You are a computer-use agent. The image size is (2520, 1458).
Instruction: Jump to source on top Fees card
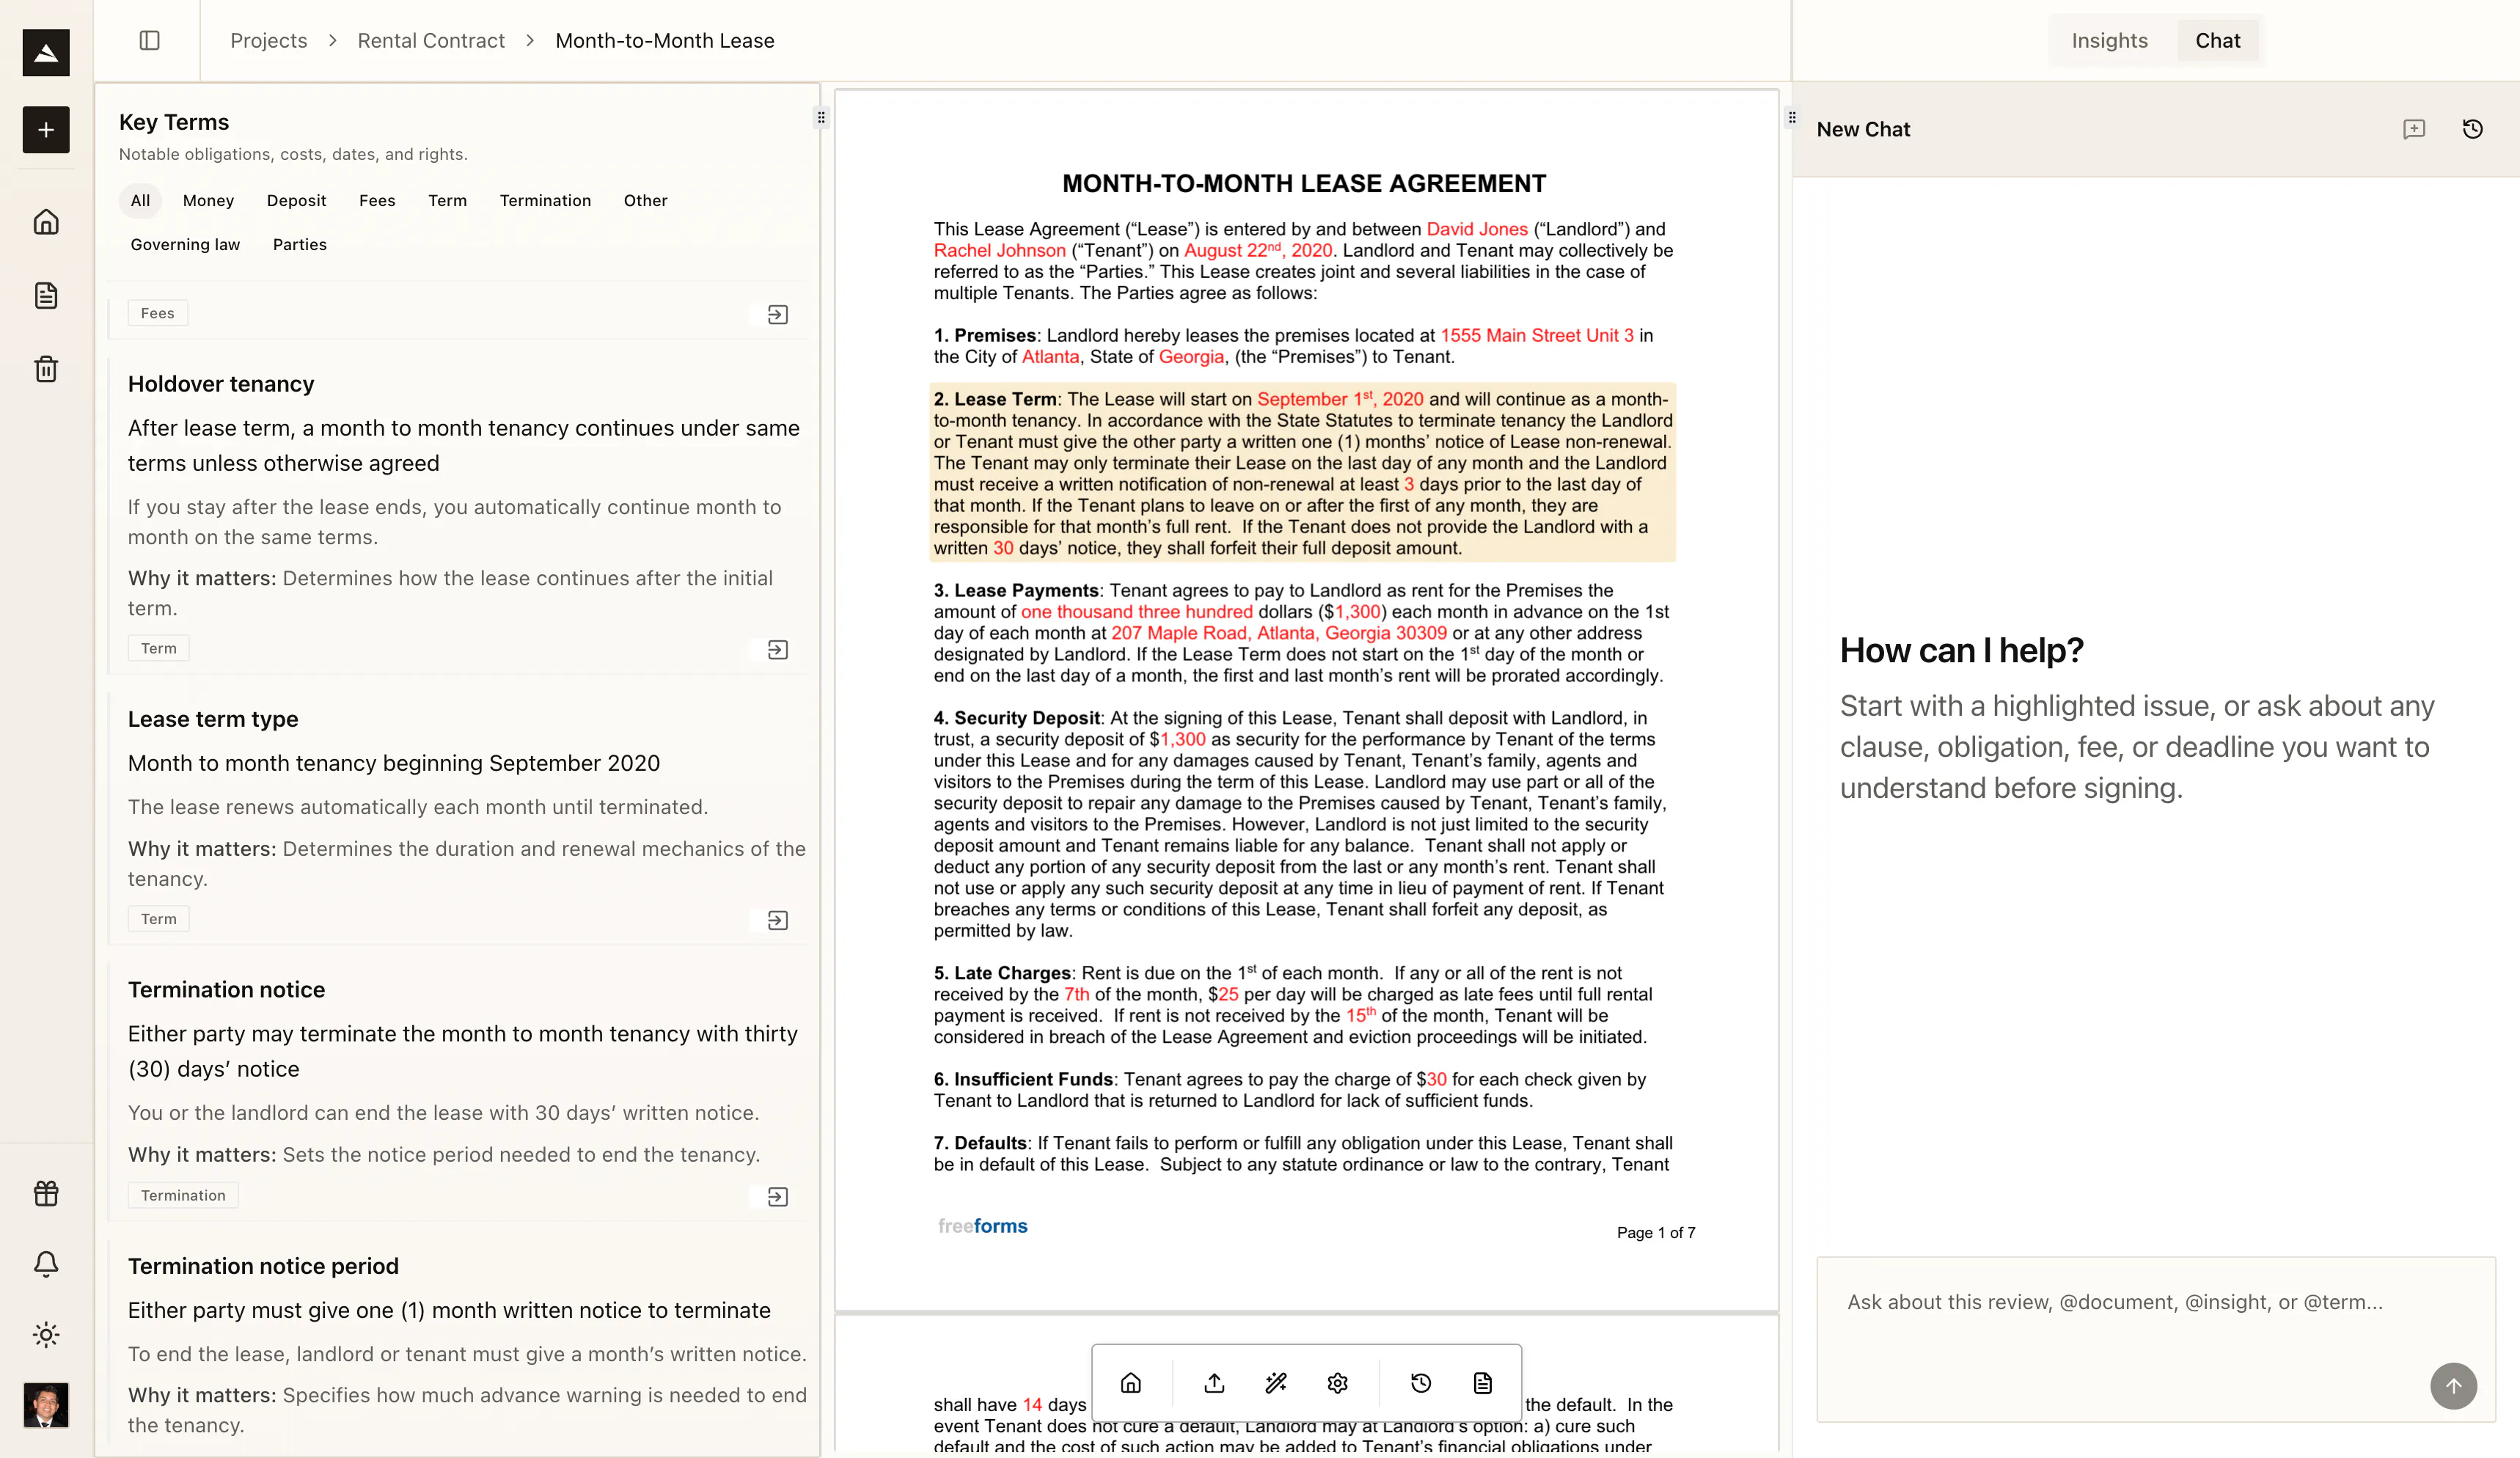[778, 315]
